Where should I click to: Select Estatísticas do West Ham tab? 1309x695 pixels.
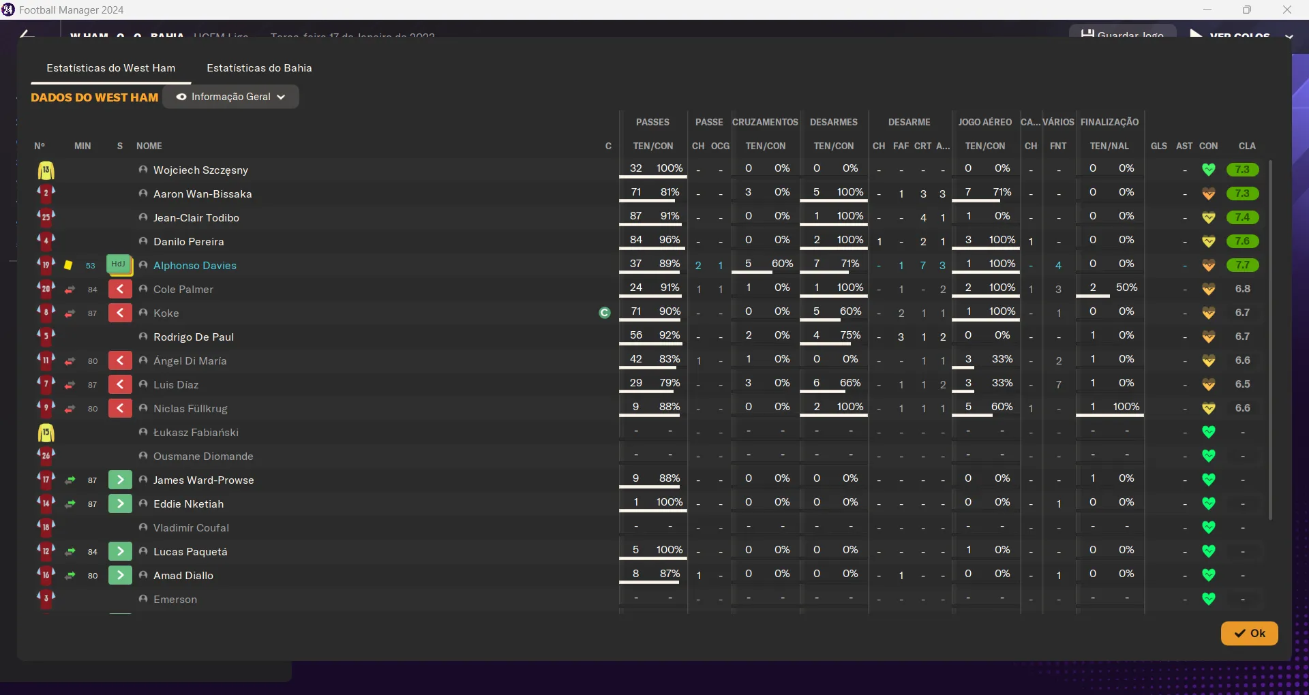tap(111, 68)
